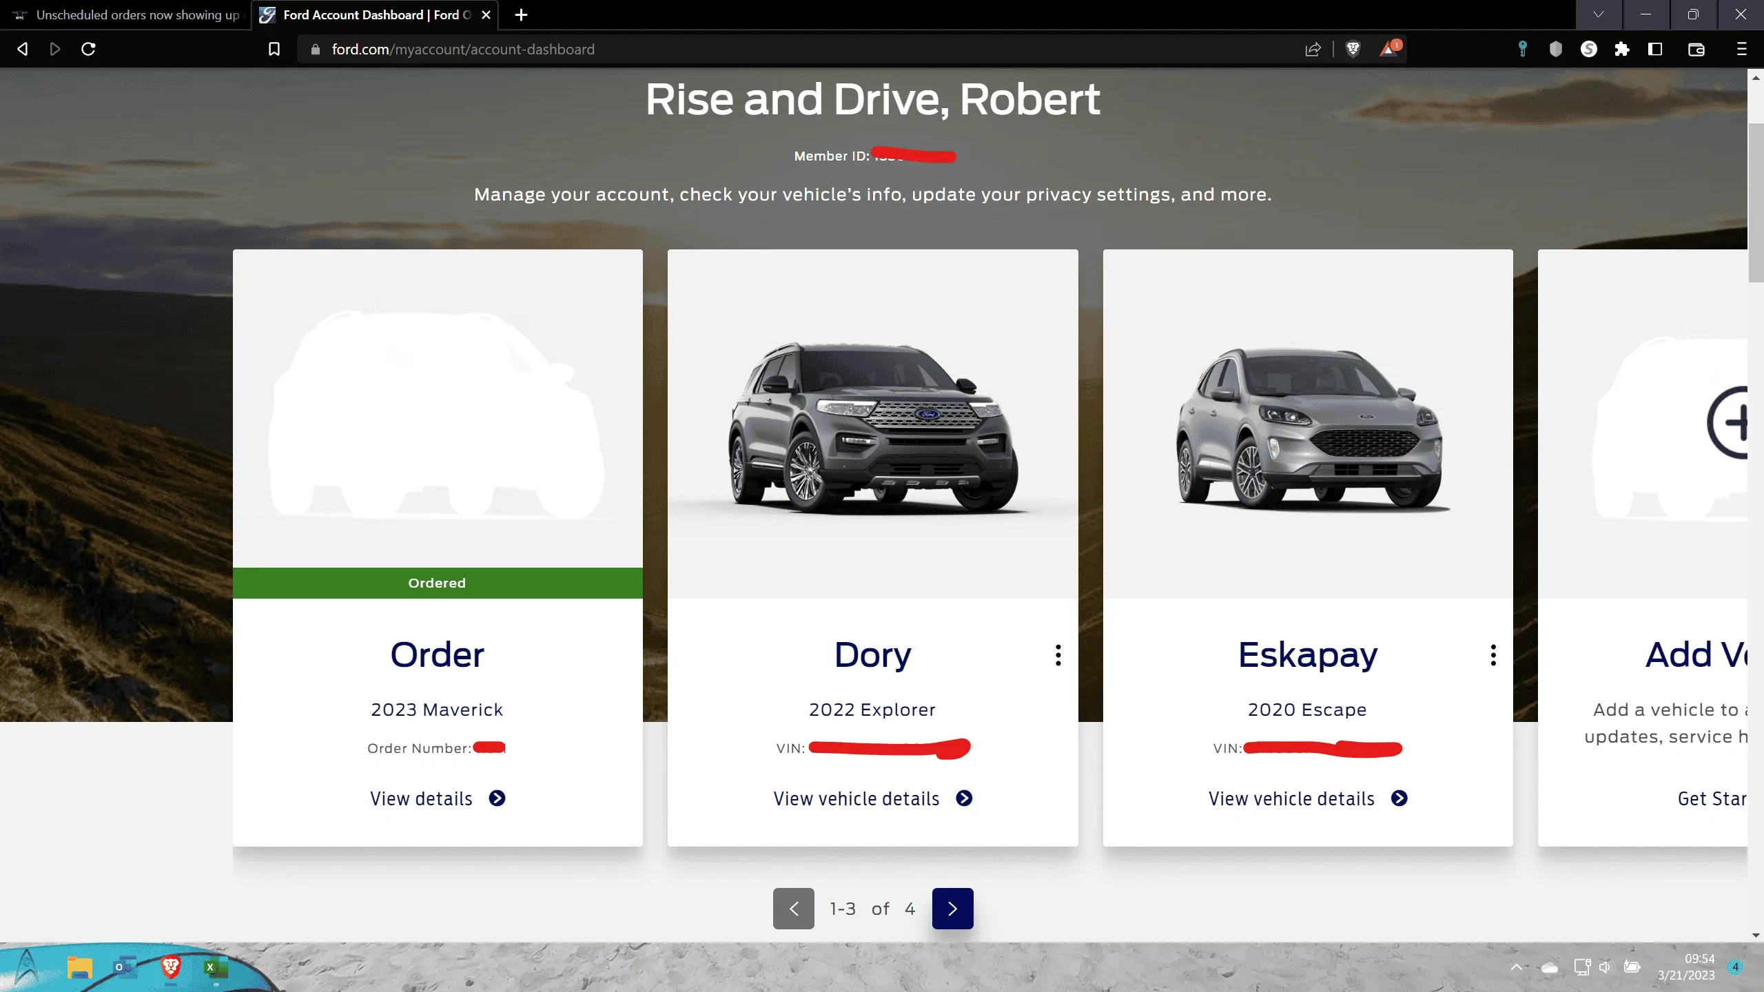Open Brave Rewards triangle icon
Screen dimensions: 1764x992
(1390, 48)
